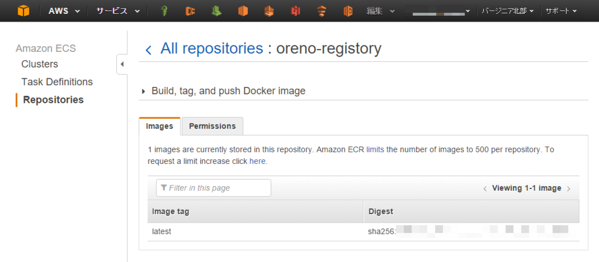Open the green key IAM shortcut icon
Viewport: 599px width, 262px height.
[x=164, y=12]
